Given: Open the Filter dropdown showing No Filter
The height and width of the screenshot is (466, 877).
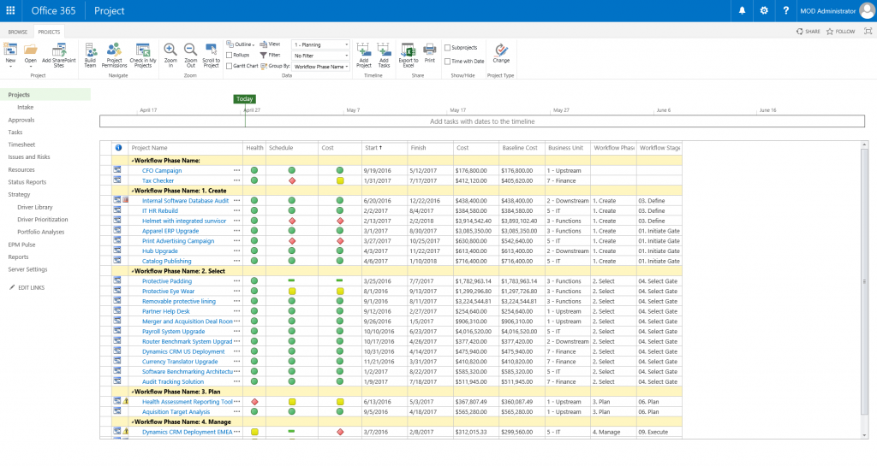Looking at the screenshot, I should coord(321,56).
